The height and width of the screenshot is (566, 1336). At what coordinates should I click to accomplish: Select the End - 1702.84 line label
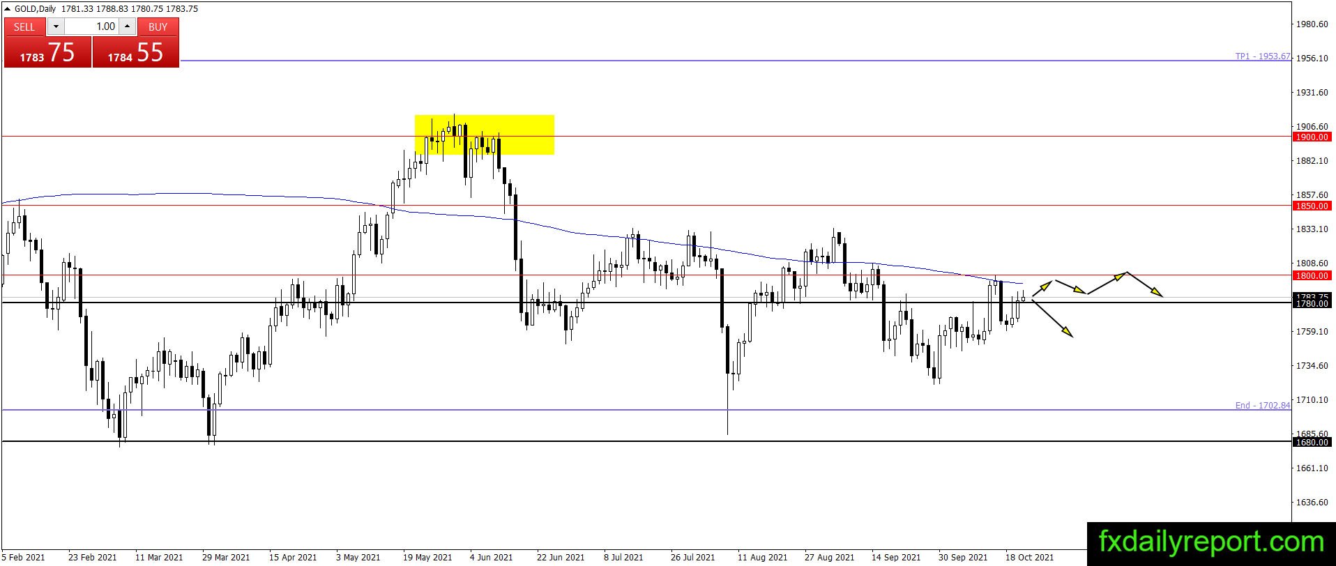1263,405
